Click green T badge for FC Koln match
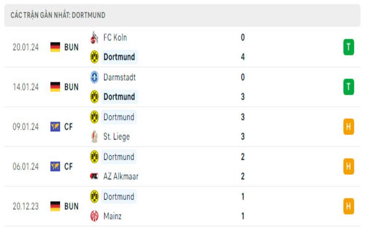This screenshot has width=367, height=229. tap(349, 47)
